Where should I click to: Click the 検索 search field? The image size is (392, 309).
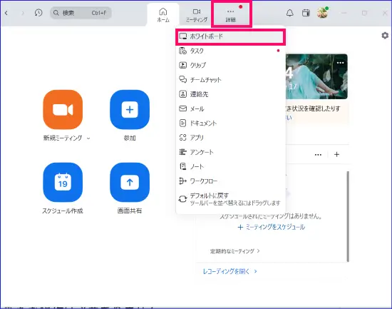click(81, 13)
